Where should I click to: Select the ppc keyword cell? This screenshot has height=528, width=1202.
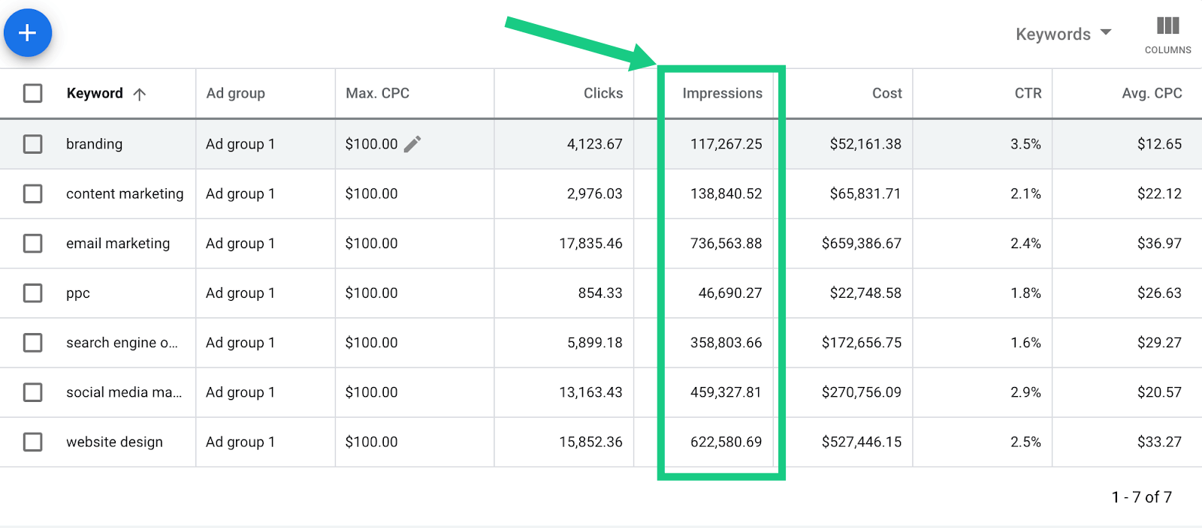tap(78, 293)
